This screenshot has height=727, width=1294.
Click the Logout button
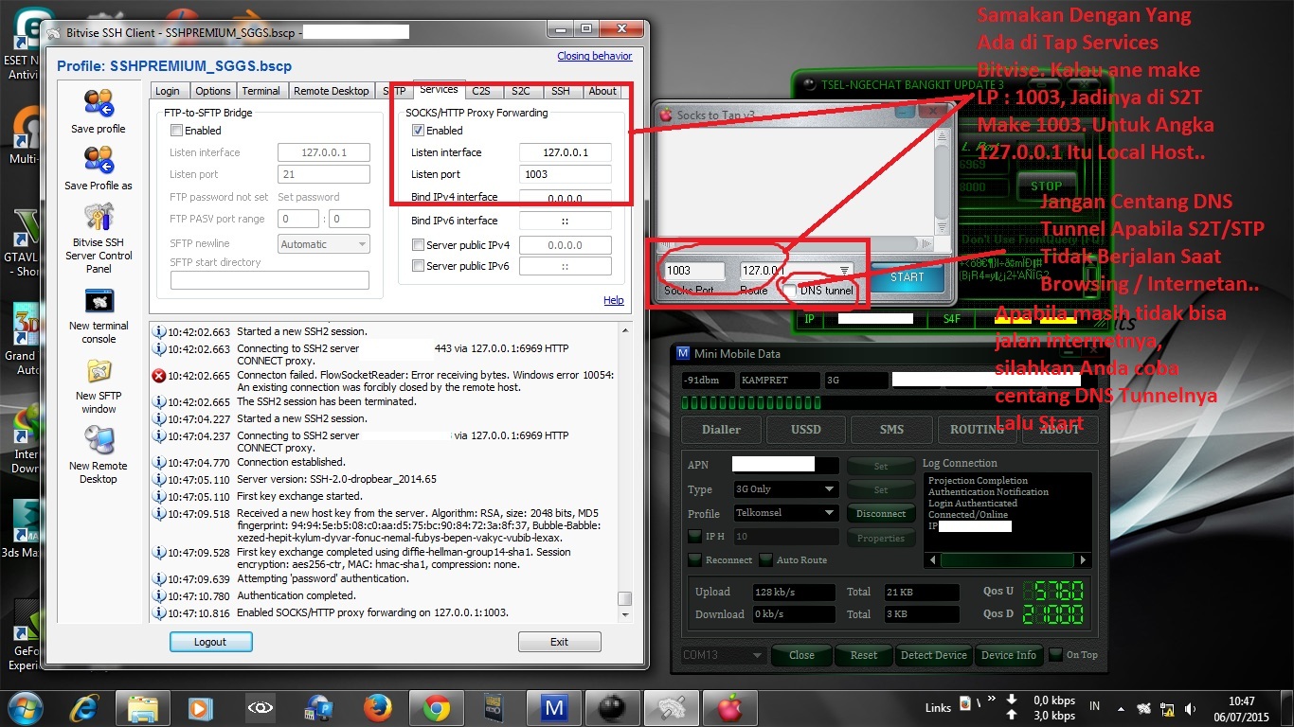(210, 642)
